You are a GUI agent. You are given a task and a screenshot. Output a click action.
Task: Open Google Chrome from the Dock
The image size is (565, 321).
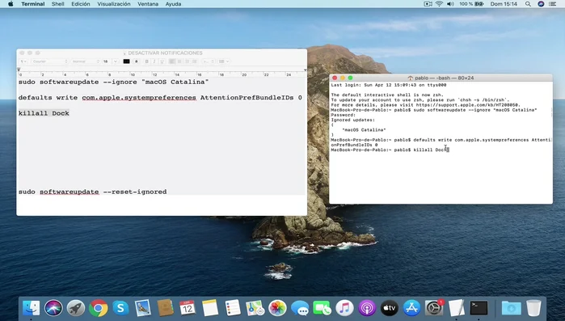(98, 308)
